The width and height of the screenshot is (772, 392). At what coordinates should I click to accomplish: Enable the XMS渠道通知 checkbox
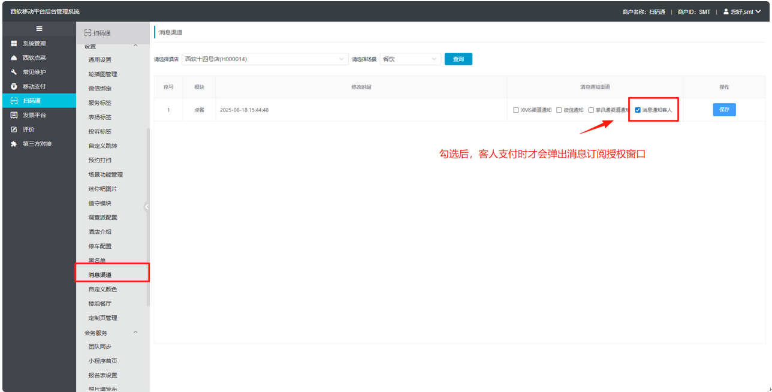tap(516, 110)
